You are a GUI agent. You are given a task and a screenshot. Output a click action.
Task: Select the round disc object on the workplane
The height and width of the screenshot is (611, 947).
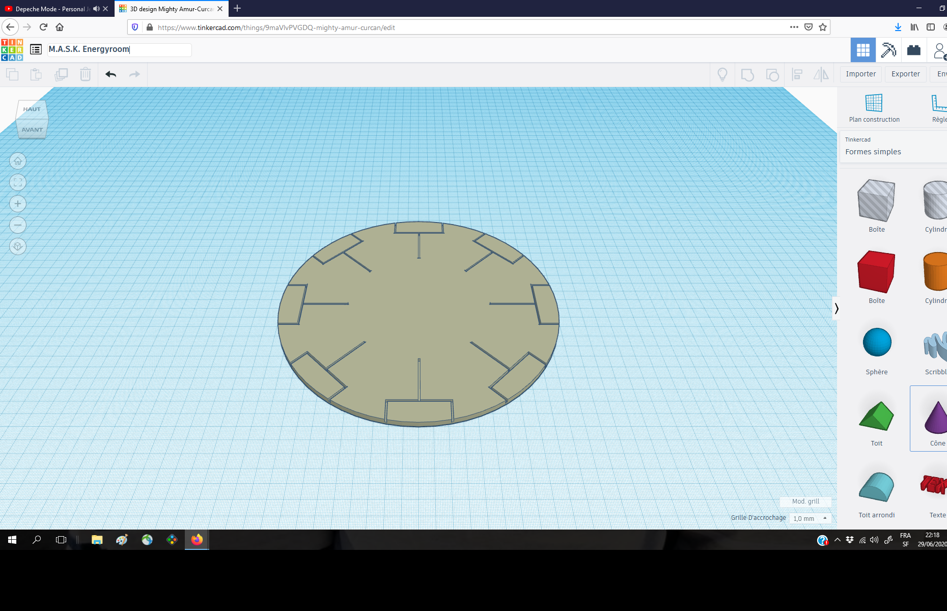click(x=419, y=324)
